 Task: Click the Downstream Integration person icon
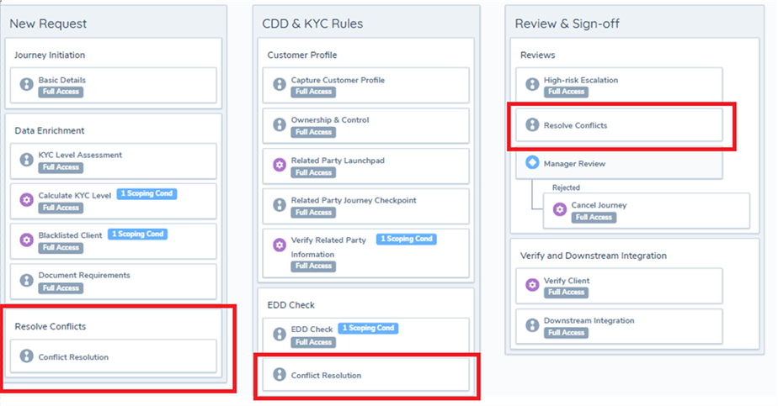pos(532,326)
